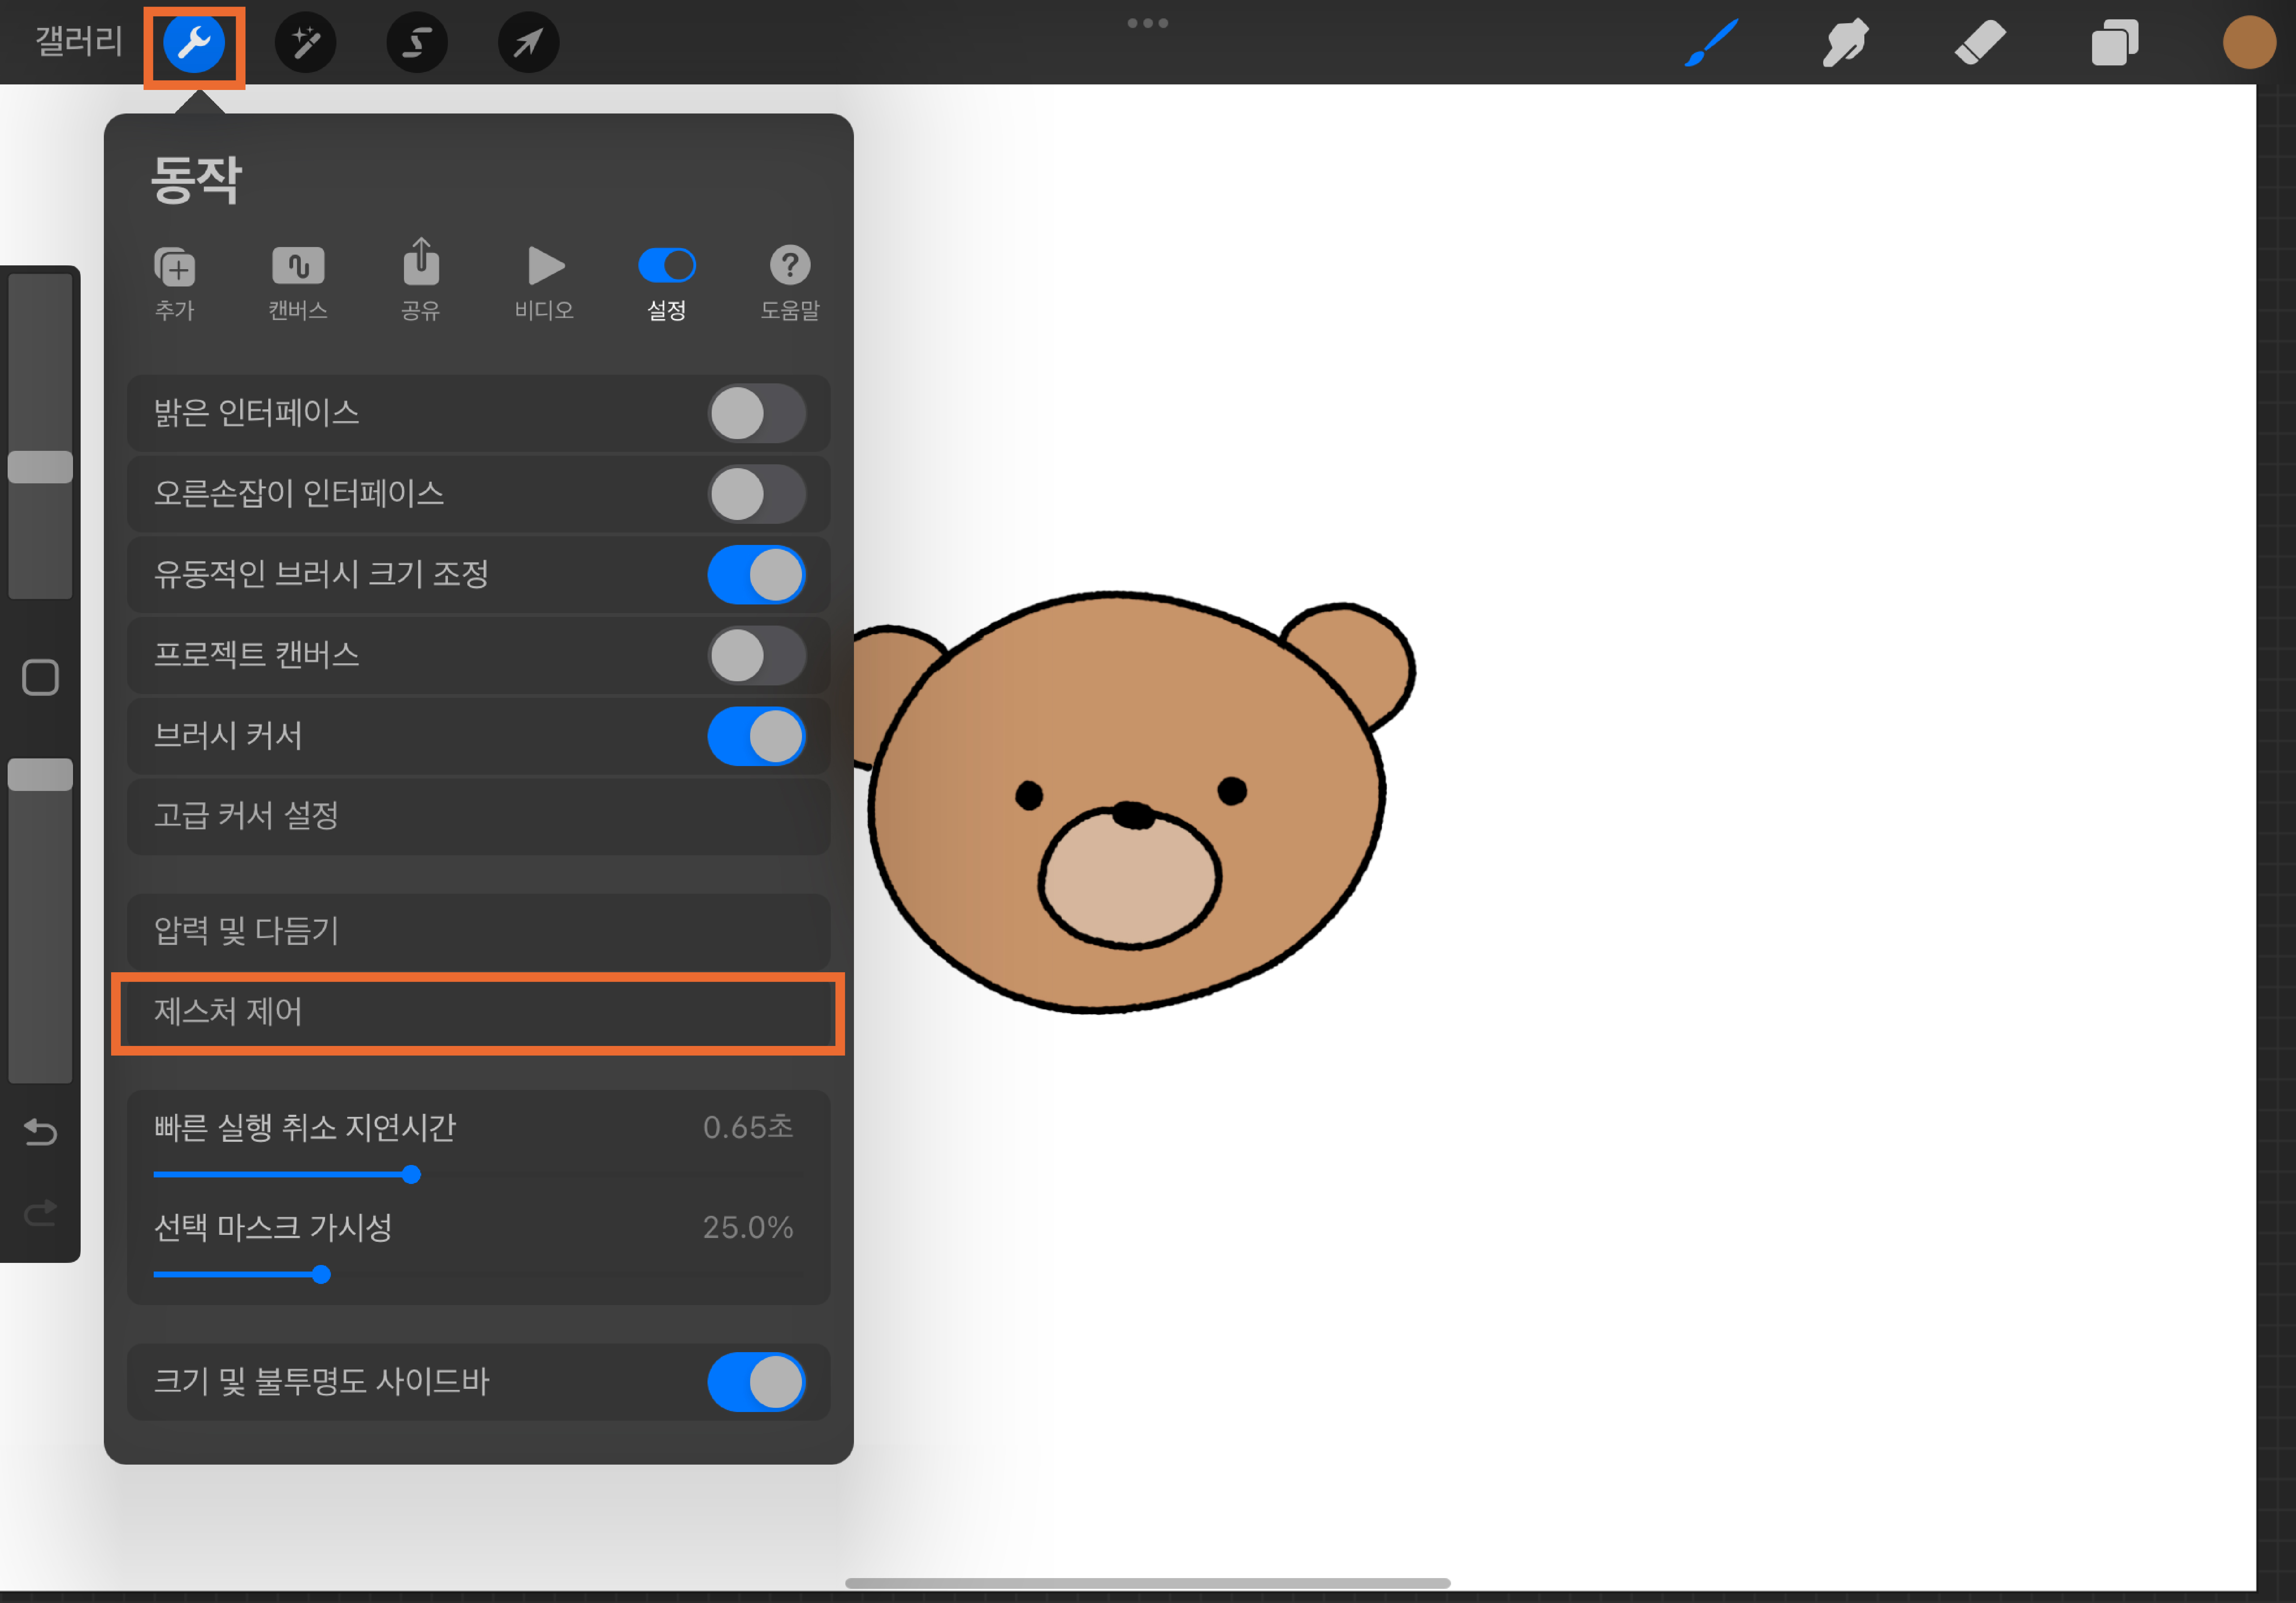Click the horizontal scrollbar at bottom
2296x1603 pixels.
coord(1148,1583)
